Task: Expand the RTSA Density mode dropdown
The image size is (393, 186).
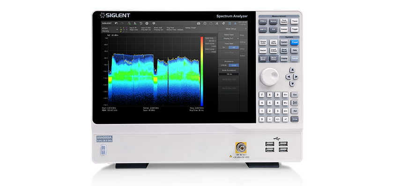Action: coord(110,29)
